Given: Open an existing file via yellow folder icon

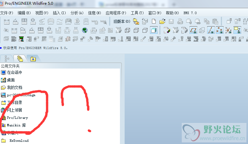Looking at the screenshot, I should pyautogui.click(x=162, y=21).
